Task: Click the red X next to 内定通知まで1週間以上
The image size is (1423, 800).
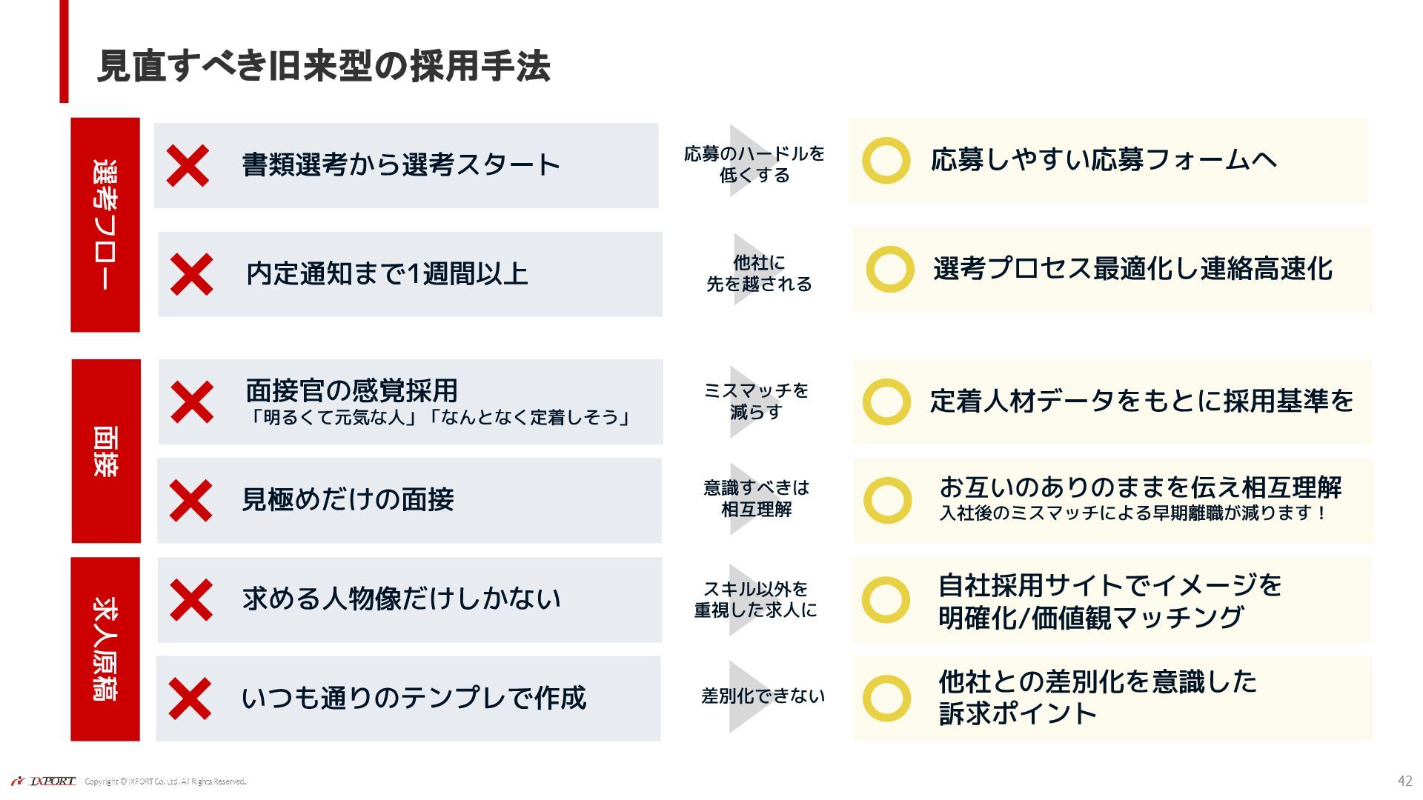Action: 191,274
